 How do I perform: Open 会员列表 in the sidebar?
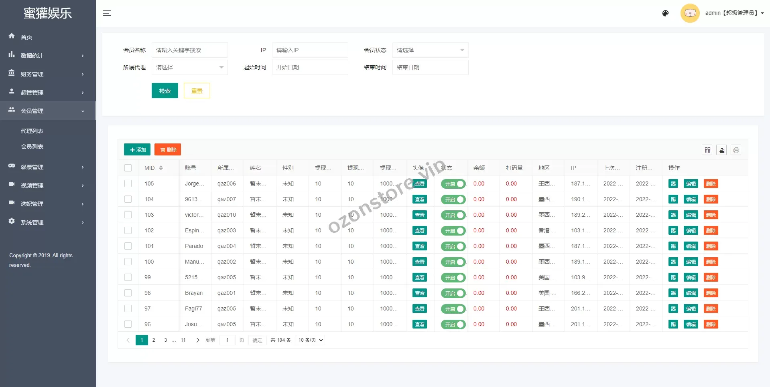32,147
